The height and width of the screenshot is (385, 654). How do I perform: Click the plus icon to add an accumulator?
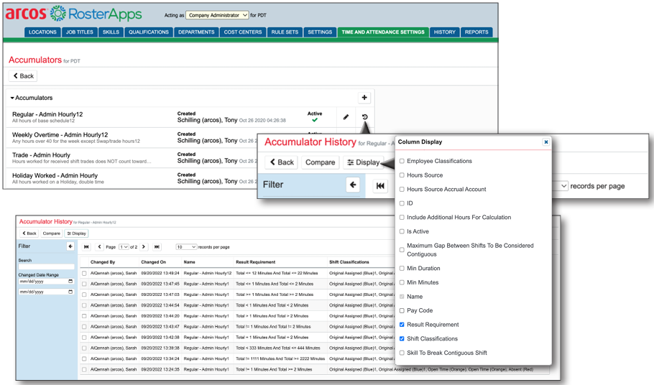click(x=364, y=98)
